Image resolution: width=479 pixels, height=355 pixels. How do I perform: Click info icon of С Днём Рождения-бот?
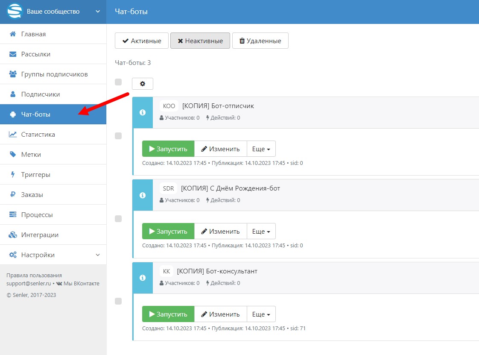tap(143, 195)
